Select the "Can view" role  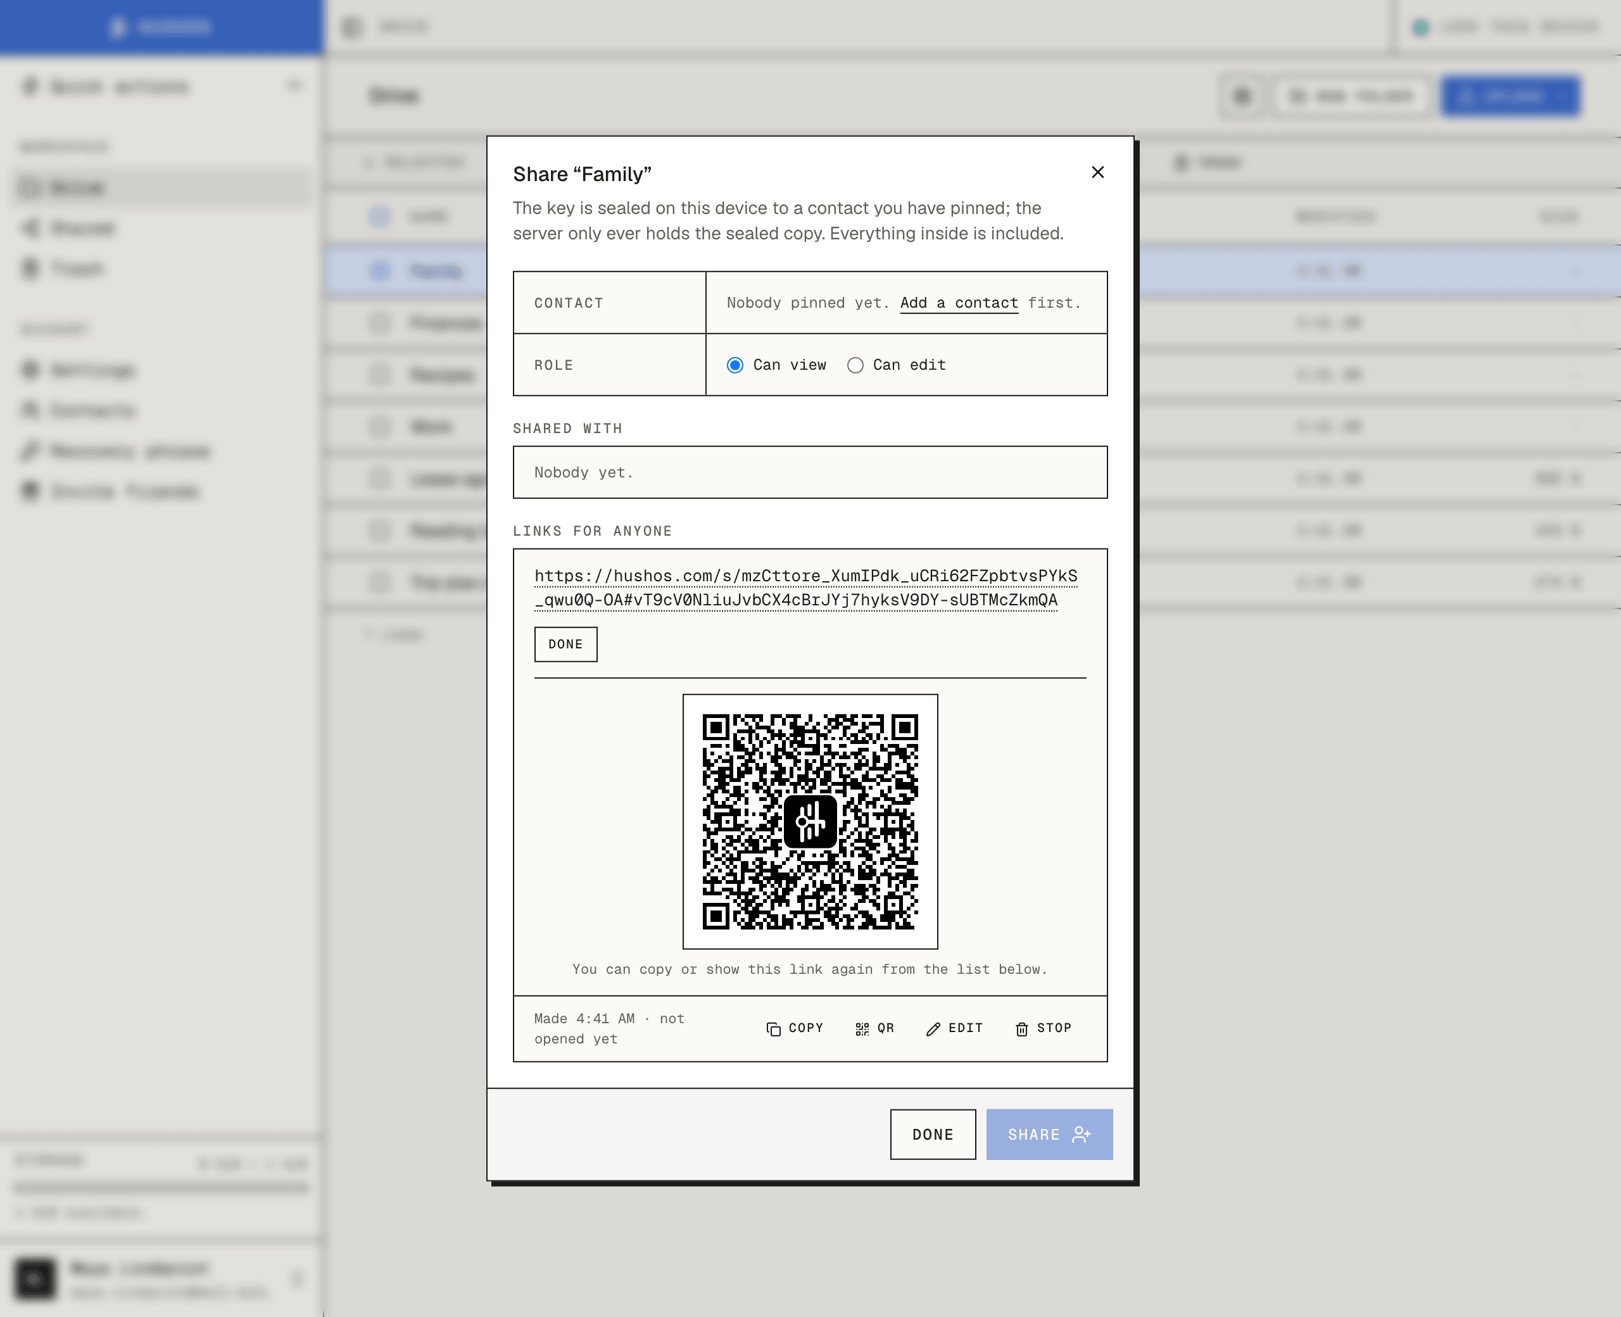776,365
